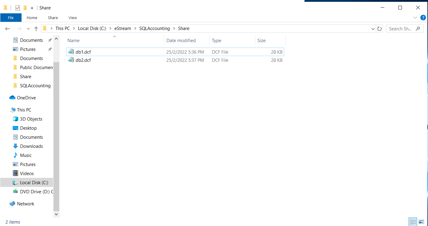
Task: Open Customize Quick Access Toolbar dropdown
Action: pyautogui.click(x=32, y=8)
